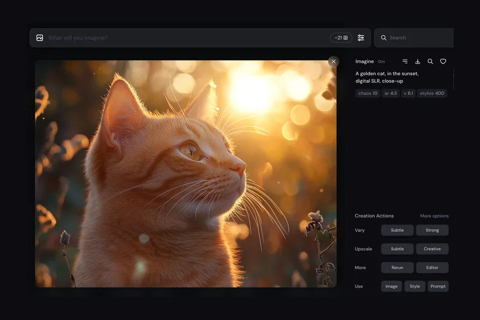480x320 pixels.
Task: Select the 'chaos 10' parameter tag
Action: coord(367,93)
